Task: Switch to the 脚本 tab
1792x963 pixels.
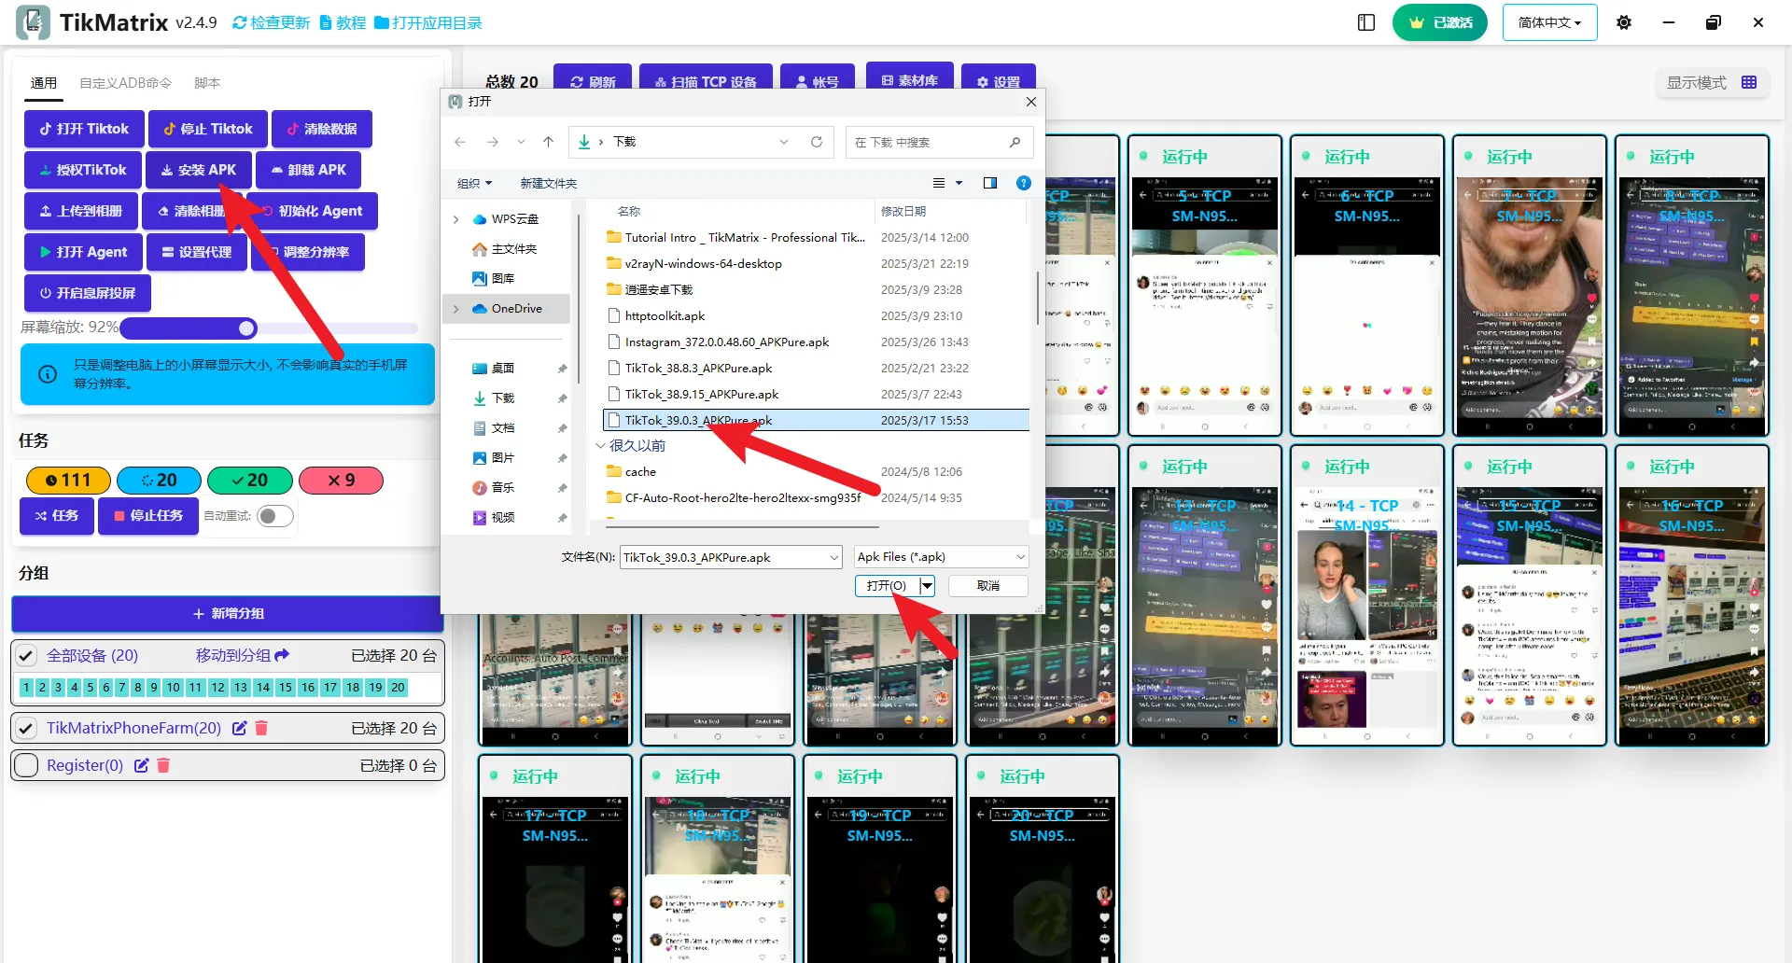Action: point(207,82)
